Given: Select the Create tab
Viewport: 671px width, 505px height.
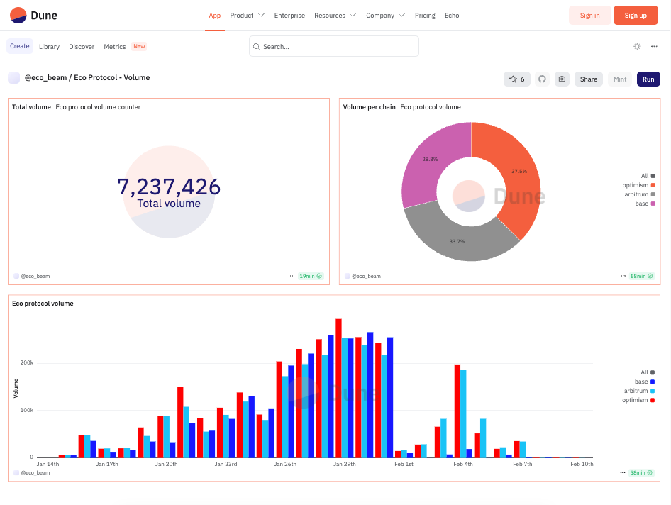Looking at the screenshot, I should [20, 46].
